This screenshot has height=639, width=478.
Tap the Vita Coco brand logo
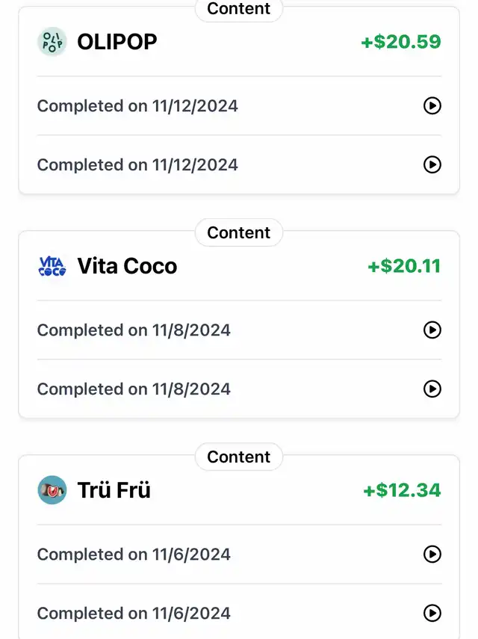click(52, 266)
